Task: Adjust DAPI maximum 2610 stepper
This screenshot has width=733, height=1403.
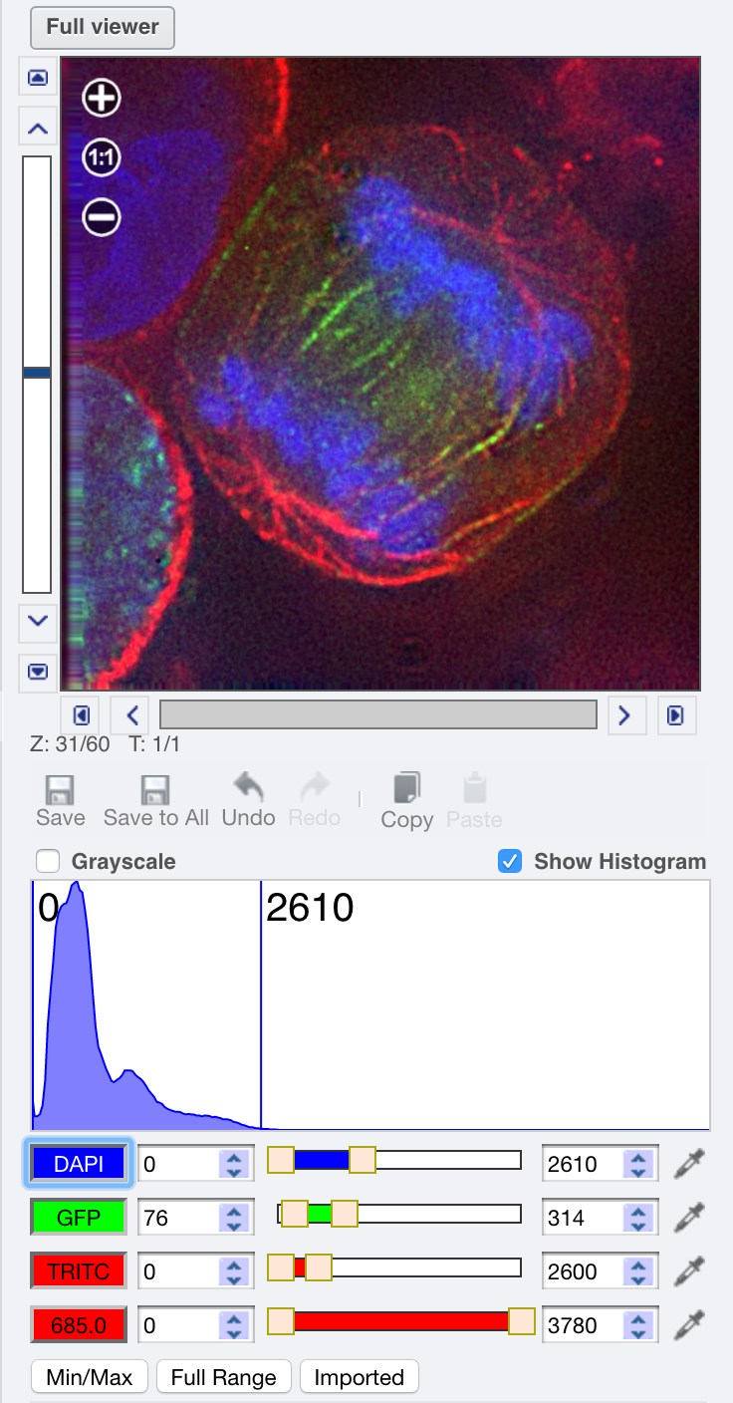Action: (x=638, y=1163)
